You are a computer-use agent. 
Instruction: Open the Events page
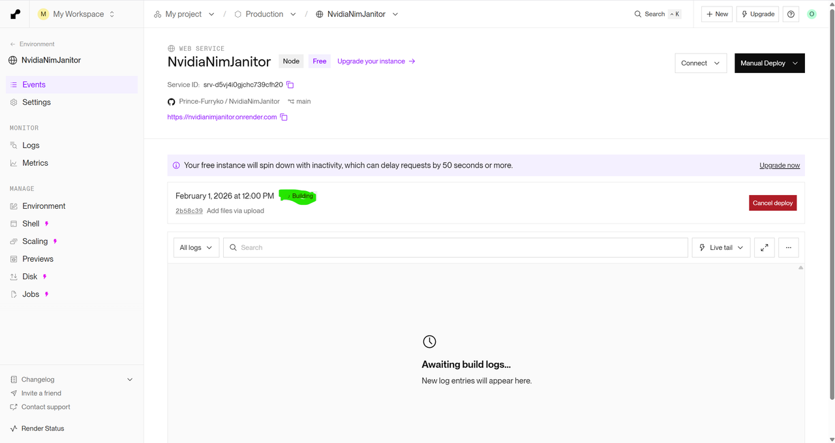tap(72, 85)
